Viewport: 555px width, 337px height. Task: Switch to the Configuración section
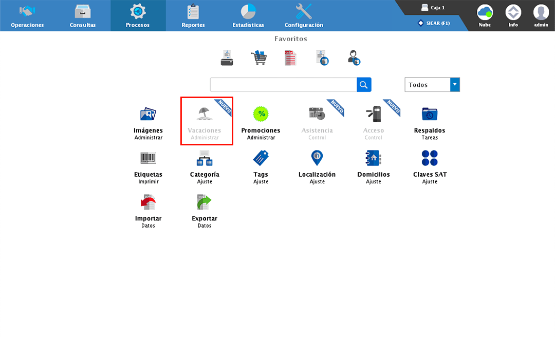pyautogui.click(x=303, y=14)
